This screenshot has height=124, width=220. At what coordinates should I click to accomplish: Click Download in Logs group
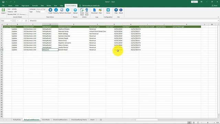(x=94, y=10)
